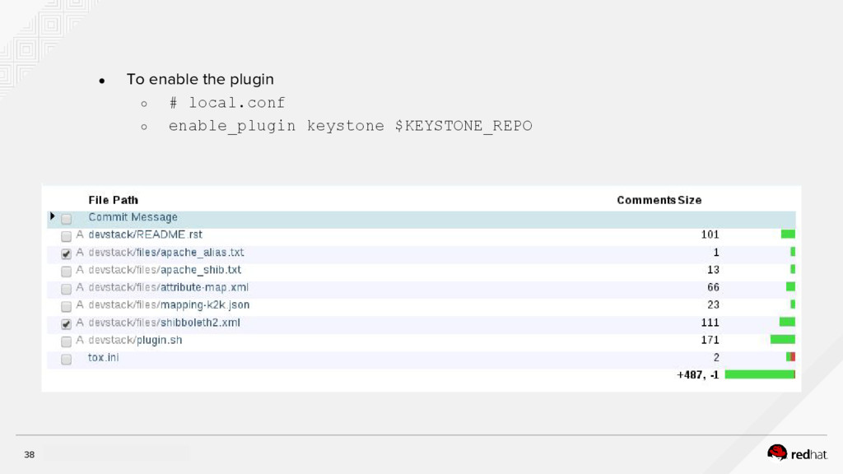Click the arrow pointer beside Commit Message

point(53,216)
